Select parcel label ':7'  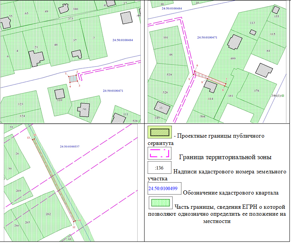point(93,38)
